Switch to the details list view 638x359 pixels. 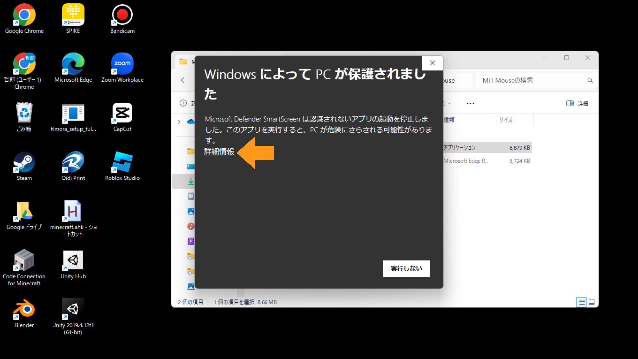pos(582,302)
